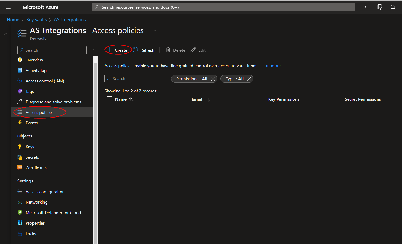The image size is (402, 244).
Task: Sort by Email column arrows
Action: tap(207, 99)
